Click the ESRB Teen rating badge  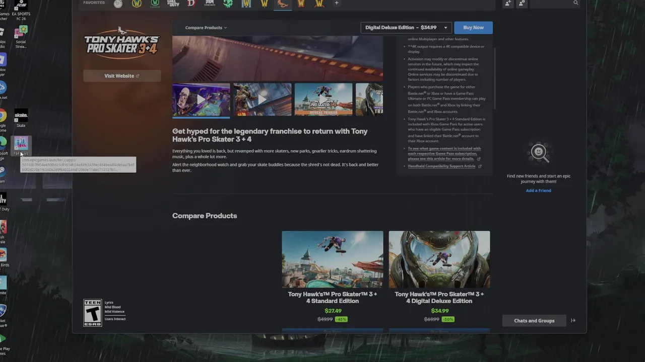[x=93, y=313]
